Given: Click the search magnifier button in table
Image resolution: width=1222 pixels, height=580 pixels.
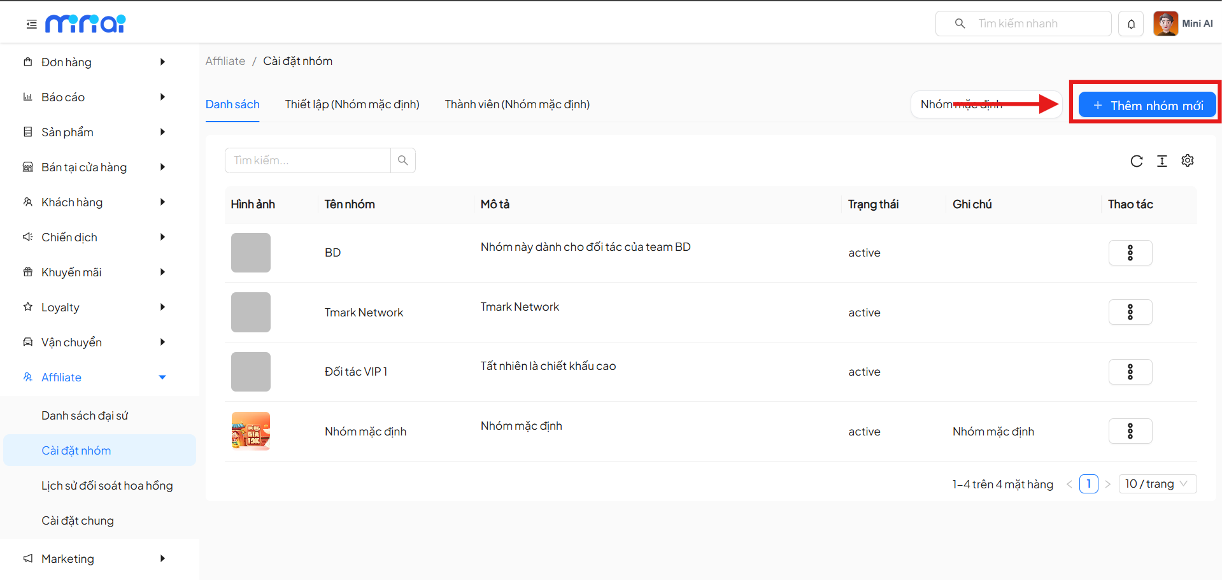Looking at the screenshot, I should click(x=402, y=160).
